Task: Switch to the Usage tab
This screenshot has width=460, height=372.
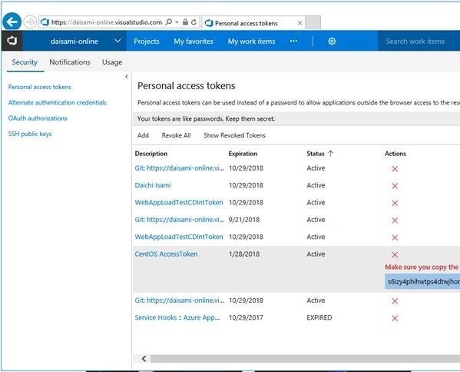Action: coord(112,62)
